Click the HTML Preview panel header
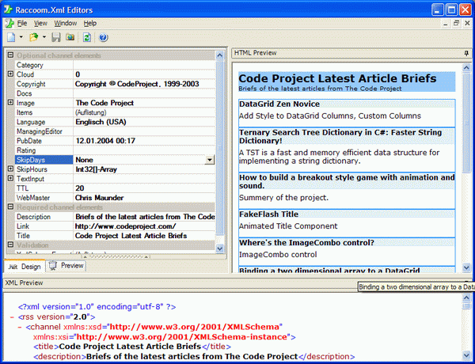Screen dimensions: 475x364 351,53
